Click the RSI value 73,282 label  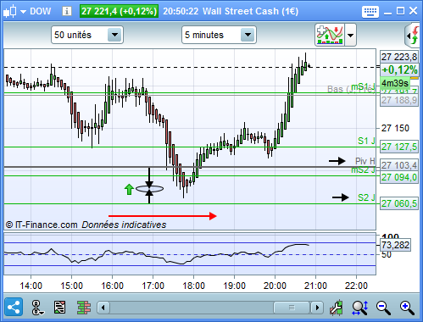coord(395,245)
